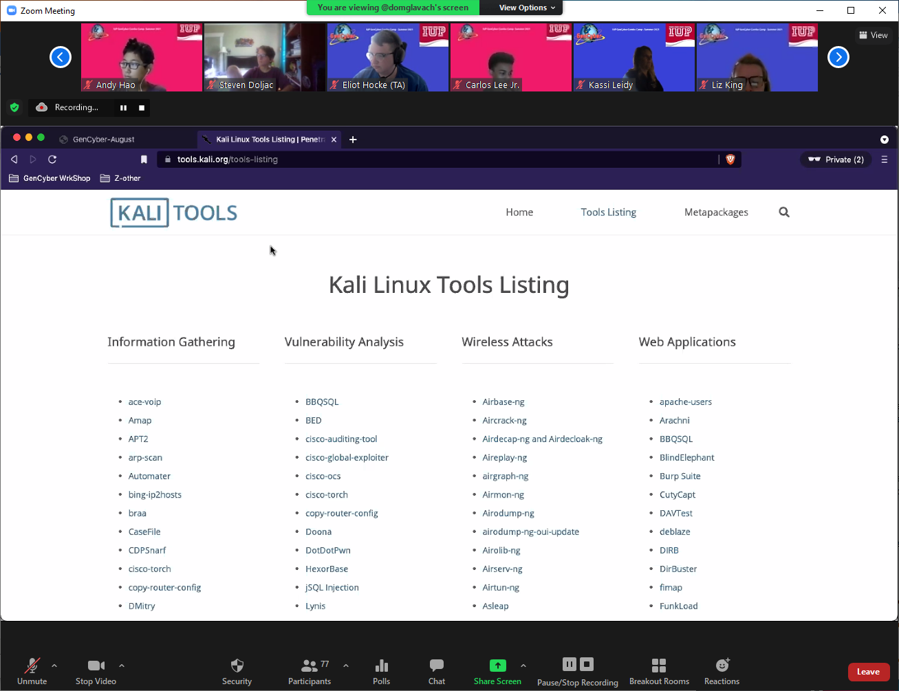Open the Lynis tool link
899x691 pixels.
315,606
